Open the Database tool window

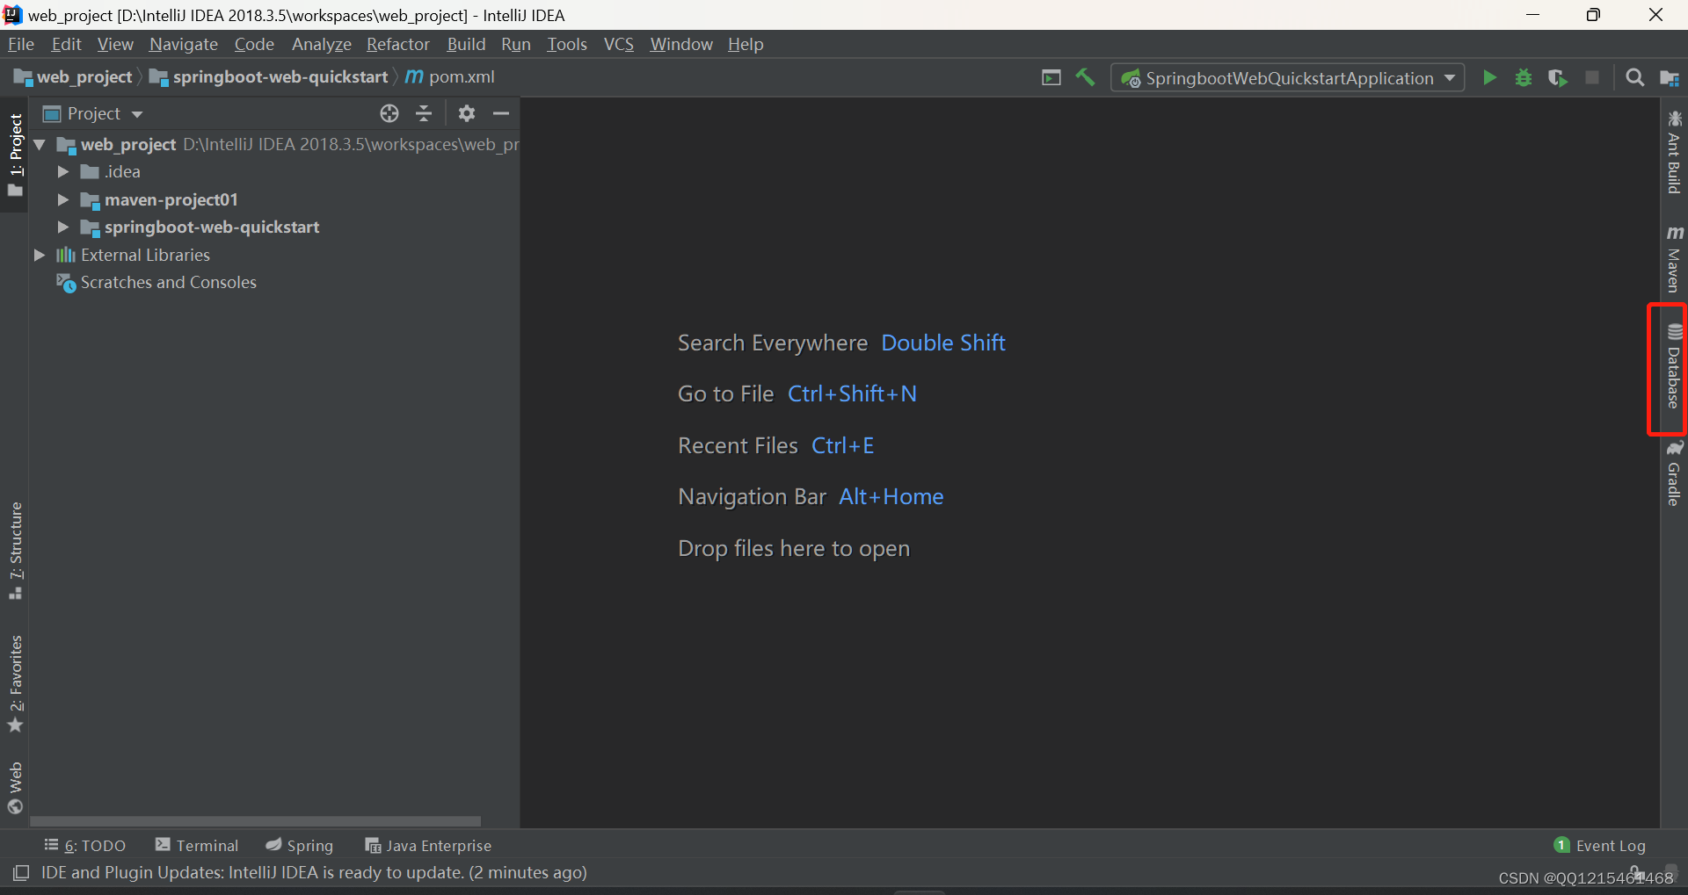[x=1674, y=366]
